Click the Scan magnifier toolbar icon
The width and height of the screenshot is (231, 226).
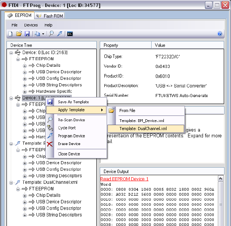pyautogui.click(x=51, y=34)
